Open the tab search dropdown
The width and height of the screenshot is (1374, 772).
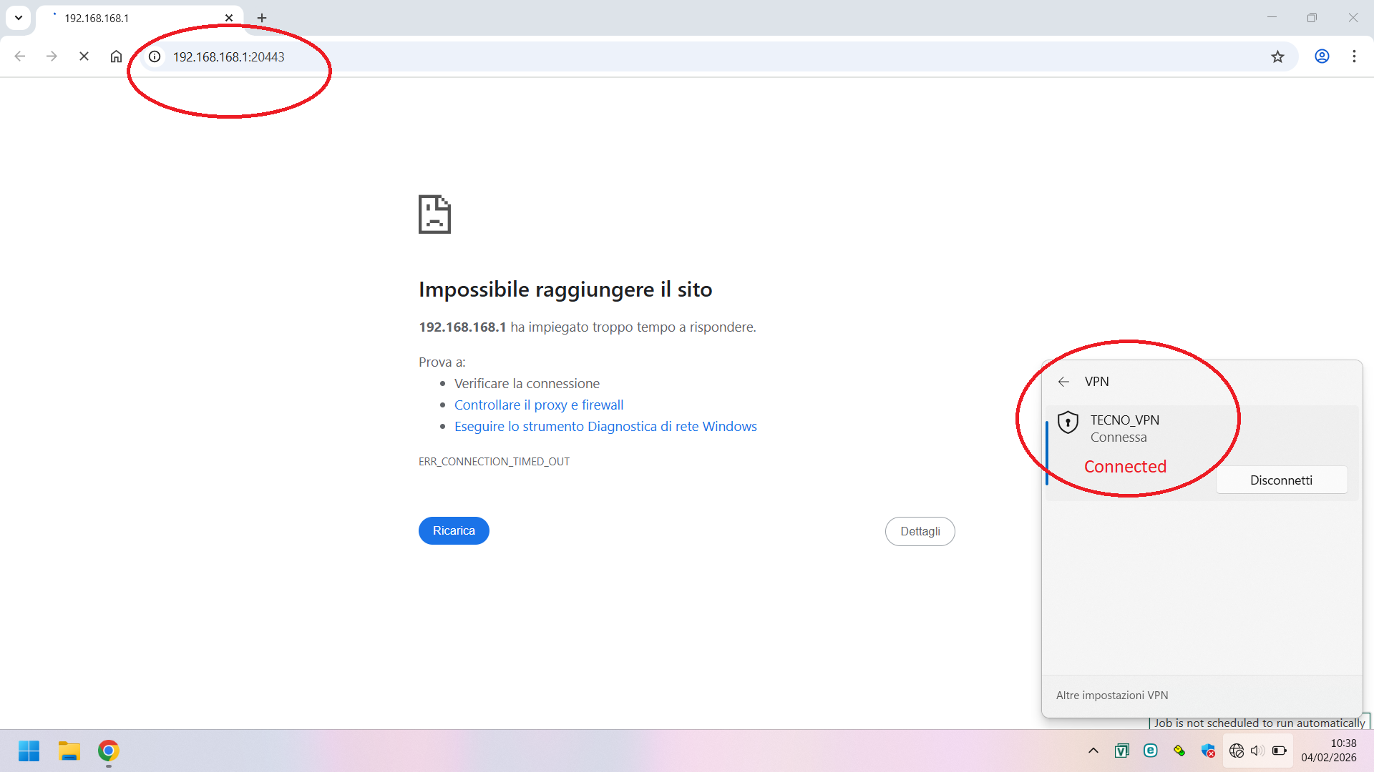(x=19, y=18)
